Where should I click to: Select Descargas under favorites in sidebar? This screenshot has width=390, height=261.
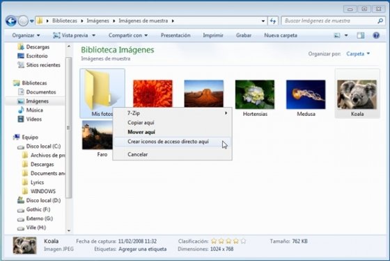[x=33, y=47]
